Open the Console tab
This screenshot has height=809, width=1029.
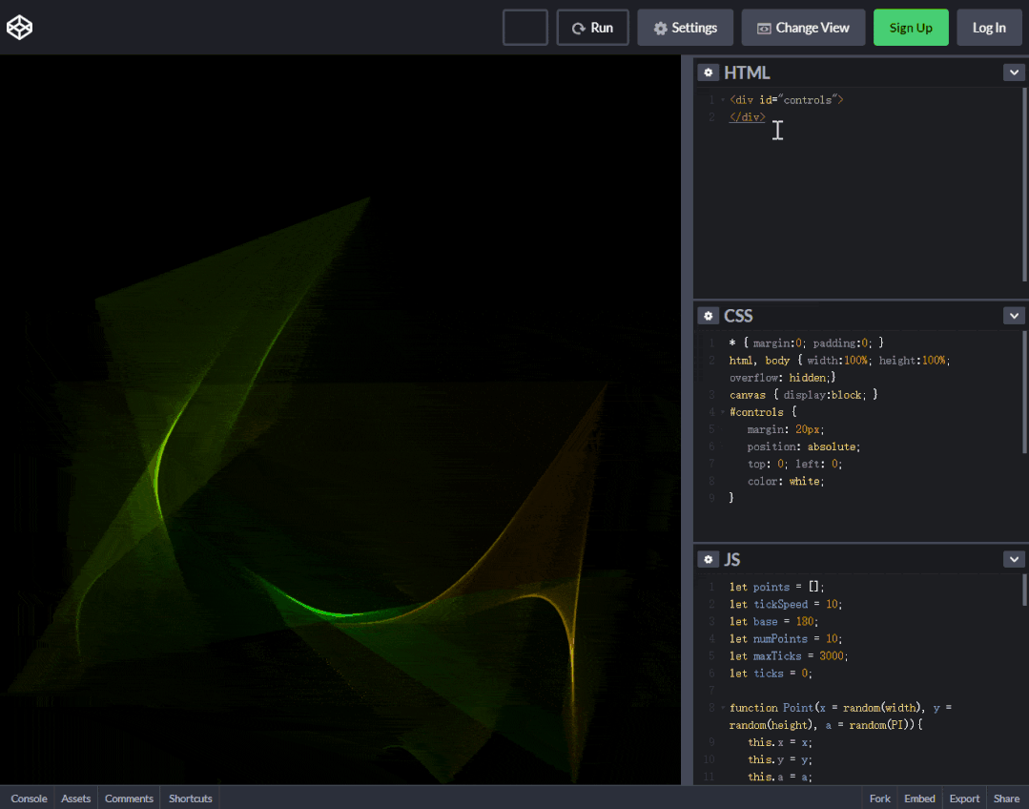(x=29, y=799)
